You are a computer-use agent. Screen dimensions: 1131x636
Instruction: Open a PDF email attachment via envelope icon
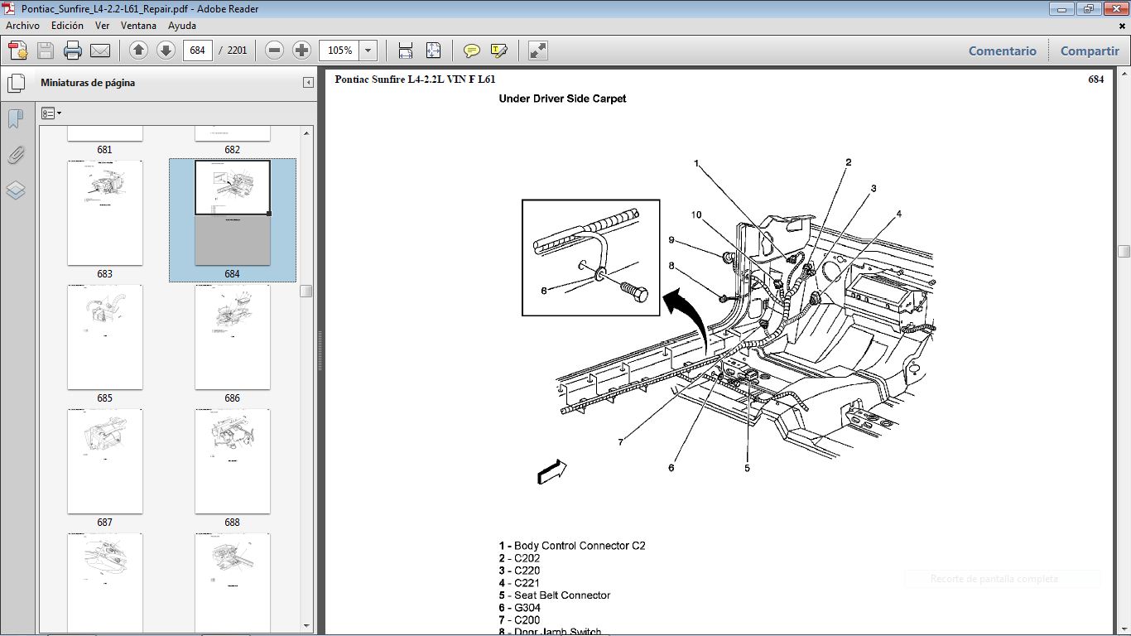tap(100, 50)
